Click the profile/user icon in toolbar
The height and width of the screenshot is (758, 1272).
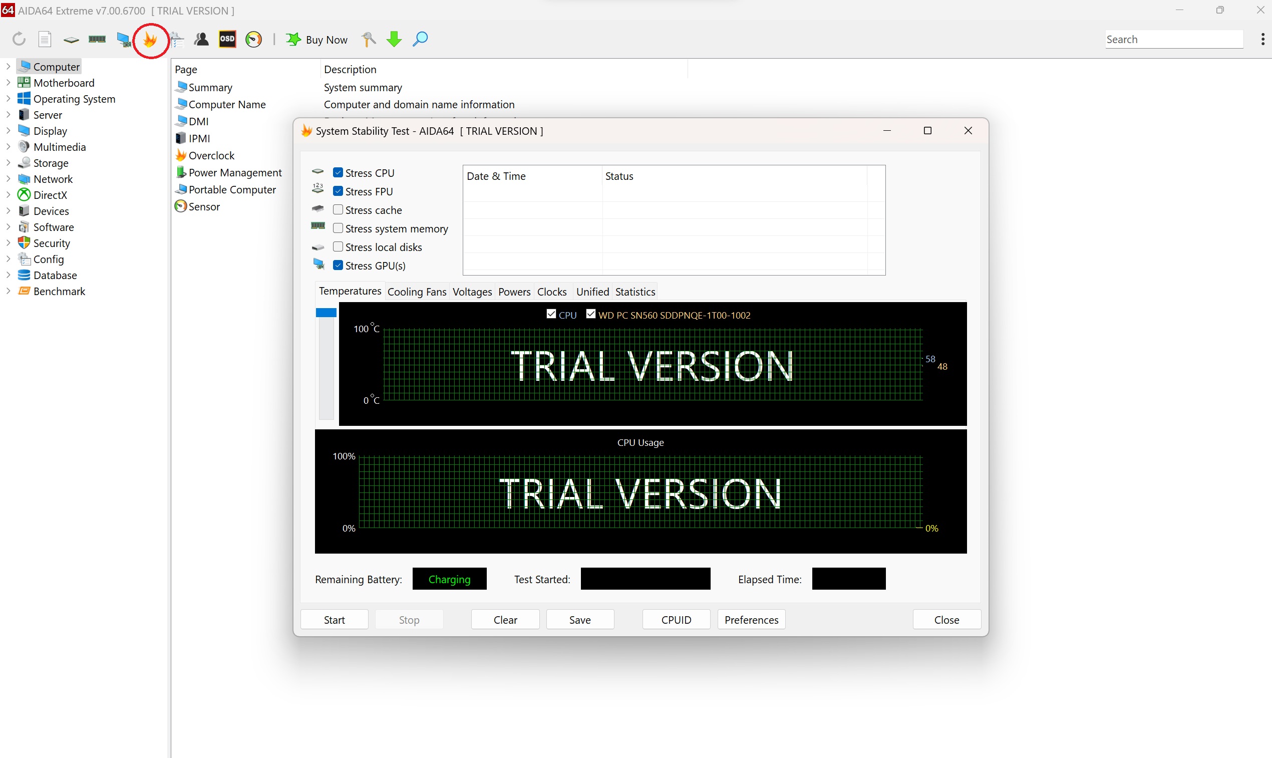[x=201, y=39]
